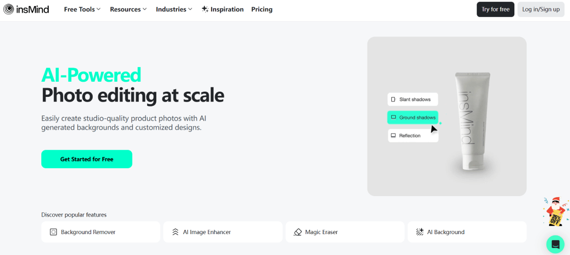Image resolution: width=570 pixels, height=255 pixels.
Task: Expand the Free Tools dropdown menu
Action: (x=82, y=9)
